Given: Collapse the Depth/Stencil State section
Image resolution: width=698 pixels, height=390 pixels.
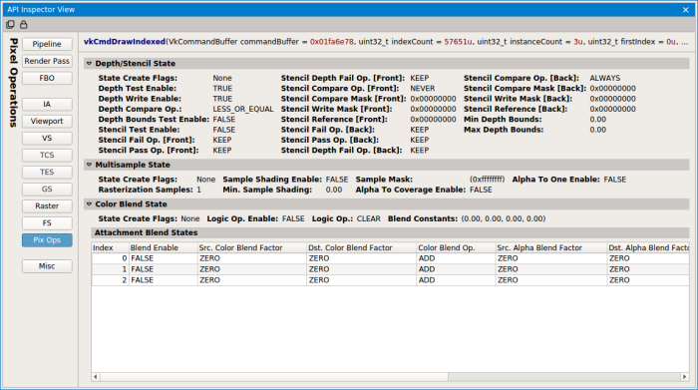Looking at the screenshot, I should coord(89,64).
